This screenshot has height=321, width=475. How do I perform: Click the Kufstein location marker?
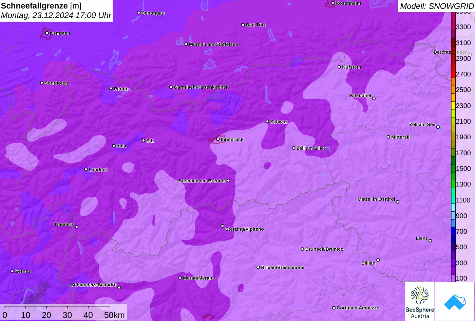pyautogui.click(x=339, y=67)
